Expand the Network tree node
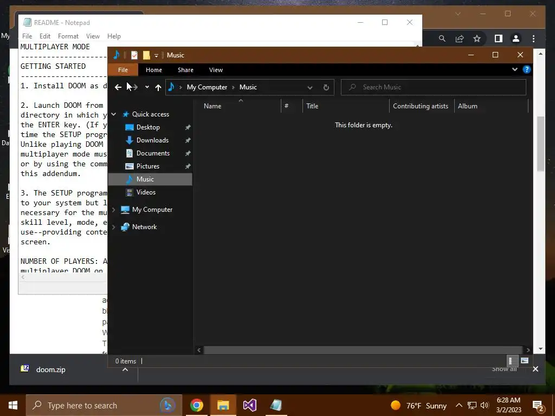This screenshot has width=555, height=416. 114,227
